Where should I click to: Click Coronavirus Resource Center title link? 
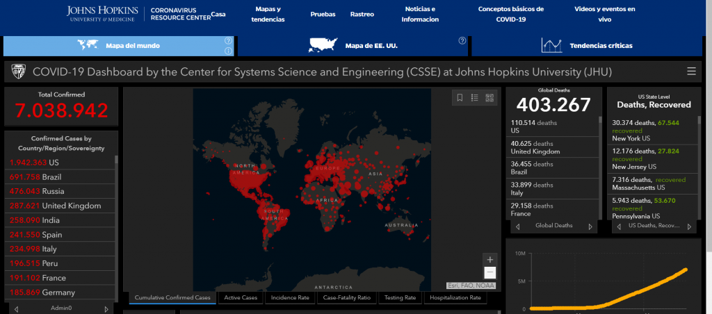(180, 14)
